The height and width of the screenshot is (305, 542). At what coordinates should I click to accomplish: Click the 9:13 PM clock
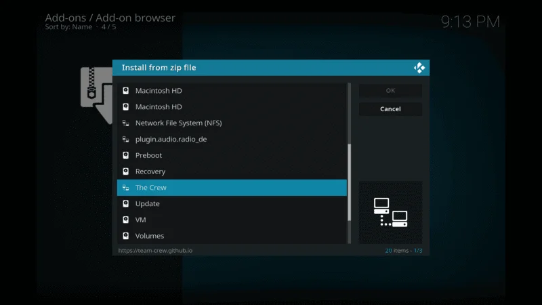click(x=470, y=22)
